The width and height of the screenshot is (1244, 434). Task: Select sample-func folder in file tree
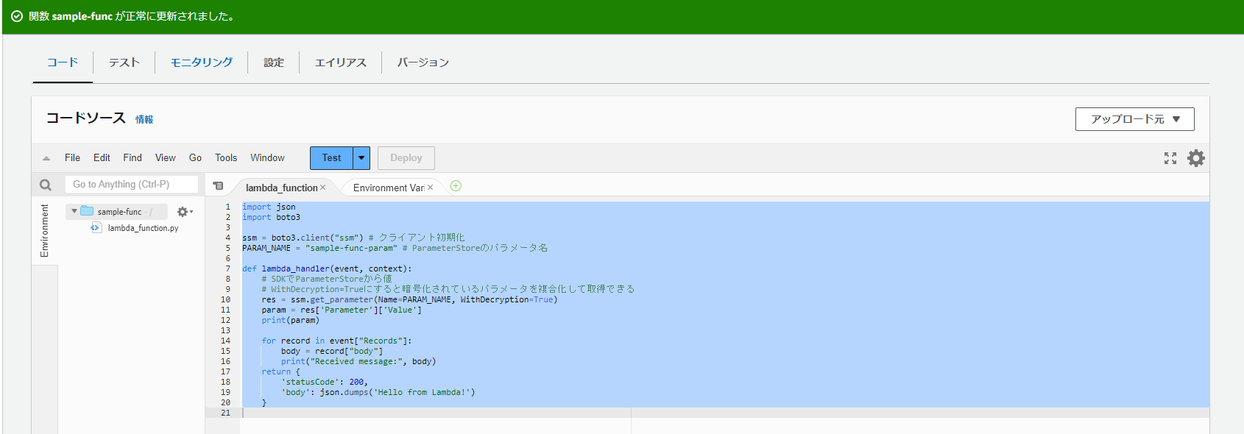tap(119, 212)
